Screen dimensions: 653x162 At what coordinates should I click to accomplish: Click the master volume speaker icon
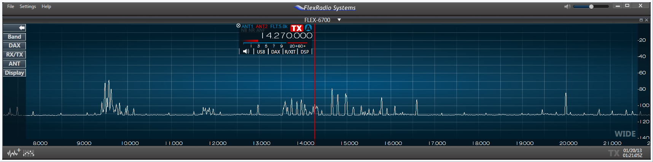tap(567, 6)
